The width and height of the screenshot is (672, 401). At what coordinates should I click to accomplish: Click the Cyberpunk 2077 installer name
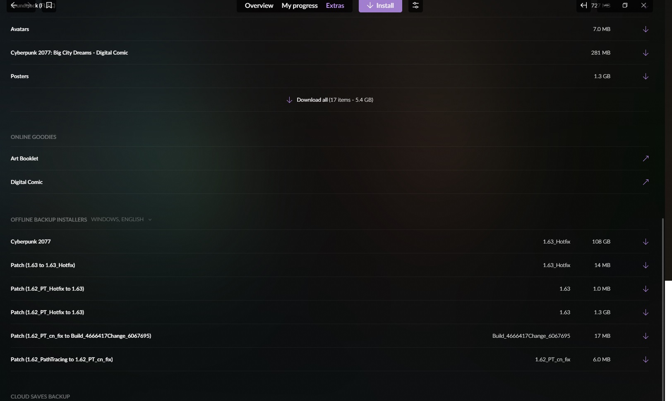pos(31,242)
